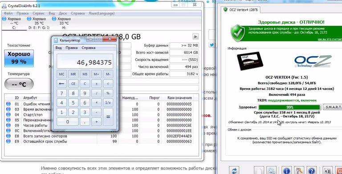Click the document page icon in SSDLife
This screenshot has width=342, height=174.
tap(259, 170)
